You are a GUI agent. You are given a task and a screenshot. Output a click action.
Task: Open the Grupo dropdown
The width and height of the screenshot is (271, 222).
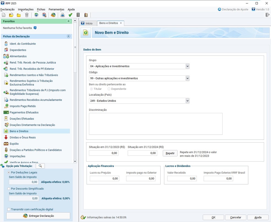pyautogui.click(x=188, y=66)
